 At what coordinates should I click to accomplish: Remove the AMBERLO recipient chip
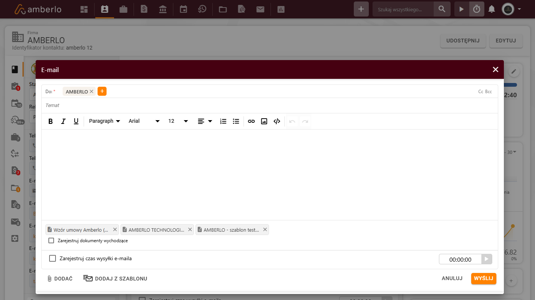coord(91,92)
